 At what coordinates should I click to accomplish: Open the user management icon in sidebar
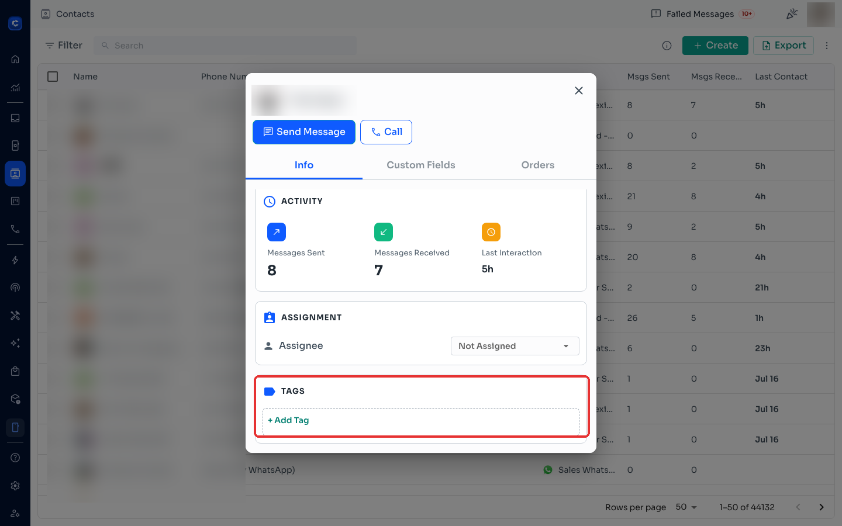(15, 513)
